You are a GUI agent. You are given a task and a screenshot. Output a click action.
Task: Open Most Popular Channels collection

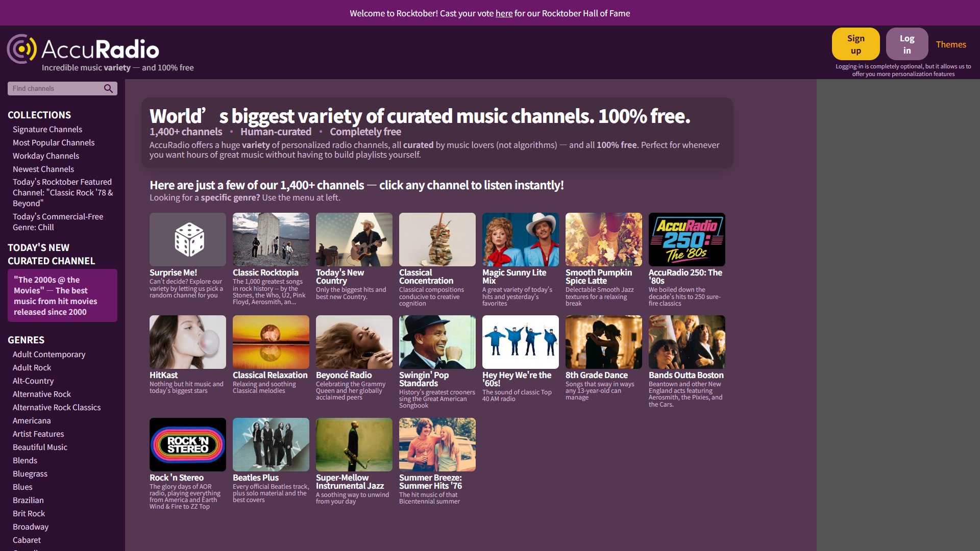pyautogui.click(x=54, y=143)
